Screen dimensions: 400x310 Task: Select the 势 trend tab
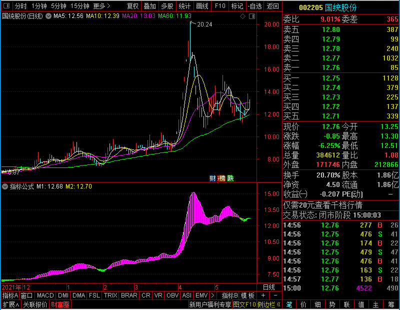332,304
